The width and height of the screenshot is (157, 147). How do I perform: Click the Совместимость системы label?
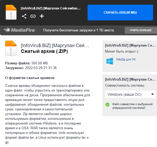pos(124,86)
